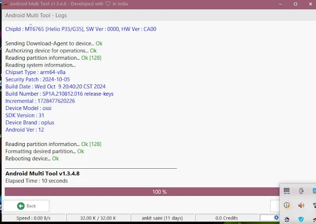
Task: Click the Back button
Action: tap(26, 206)
